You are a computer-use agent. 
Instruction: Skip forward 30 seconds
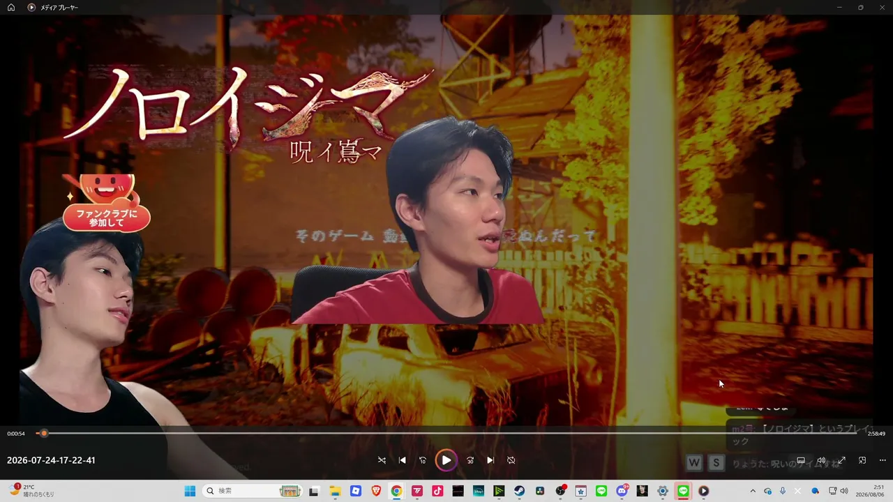[x=470, y=460]
